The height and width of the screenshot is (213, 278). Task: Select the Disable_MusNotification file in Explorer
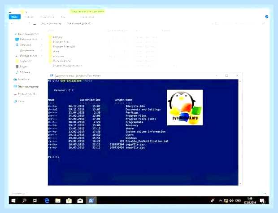pos(67,66)
